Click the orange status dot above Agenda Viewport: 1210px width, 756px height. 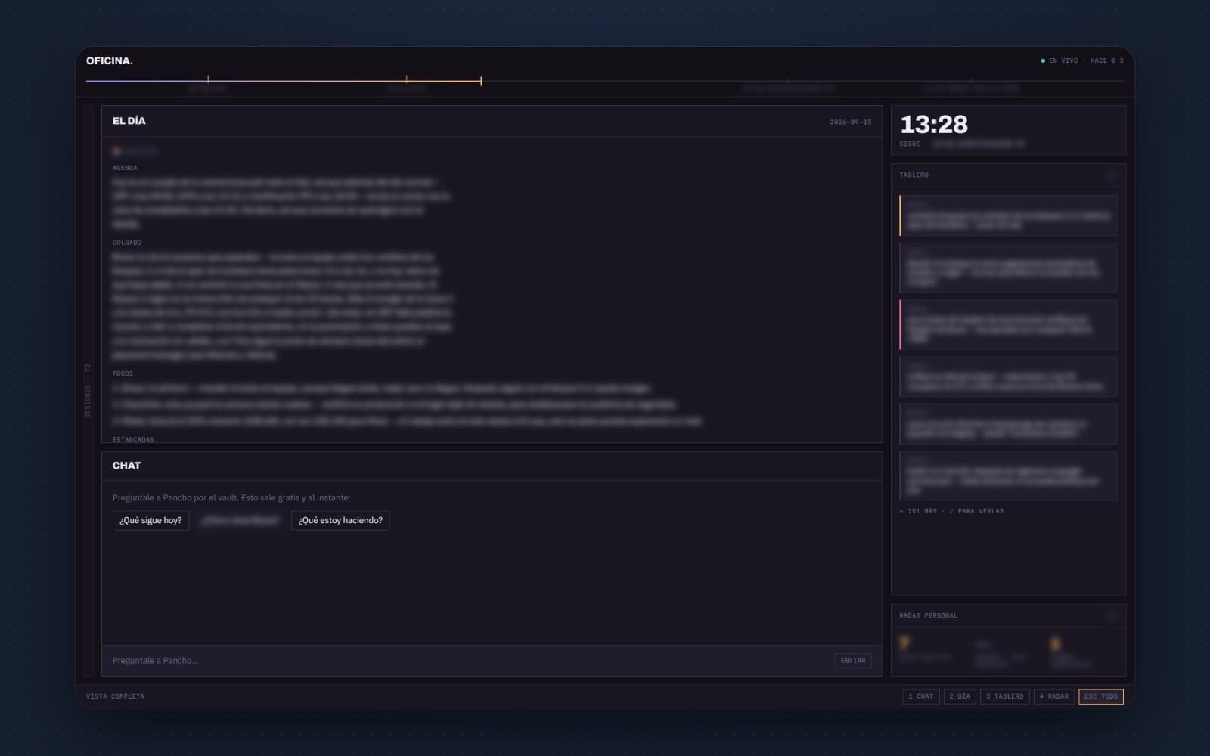116,151
